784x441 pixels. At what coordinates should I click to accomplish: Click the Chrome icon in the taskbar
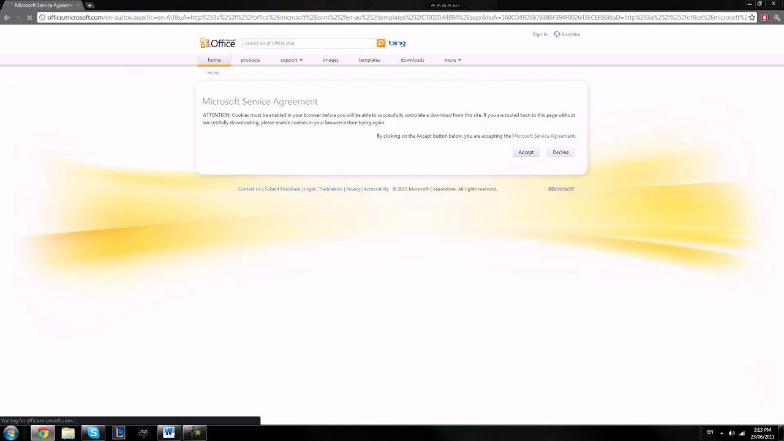coord(42,433)
